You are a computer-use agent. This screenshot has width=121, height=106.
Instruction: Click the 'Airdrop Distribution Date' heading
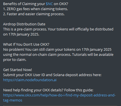pyautogui.click(x=24, y=24)
